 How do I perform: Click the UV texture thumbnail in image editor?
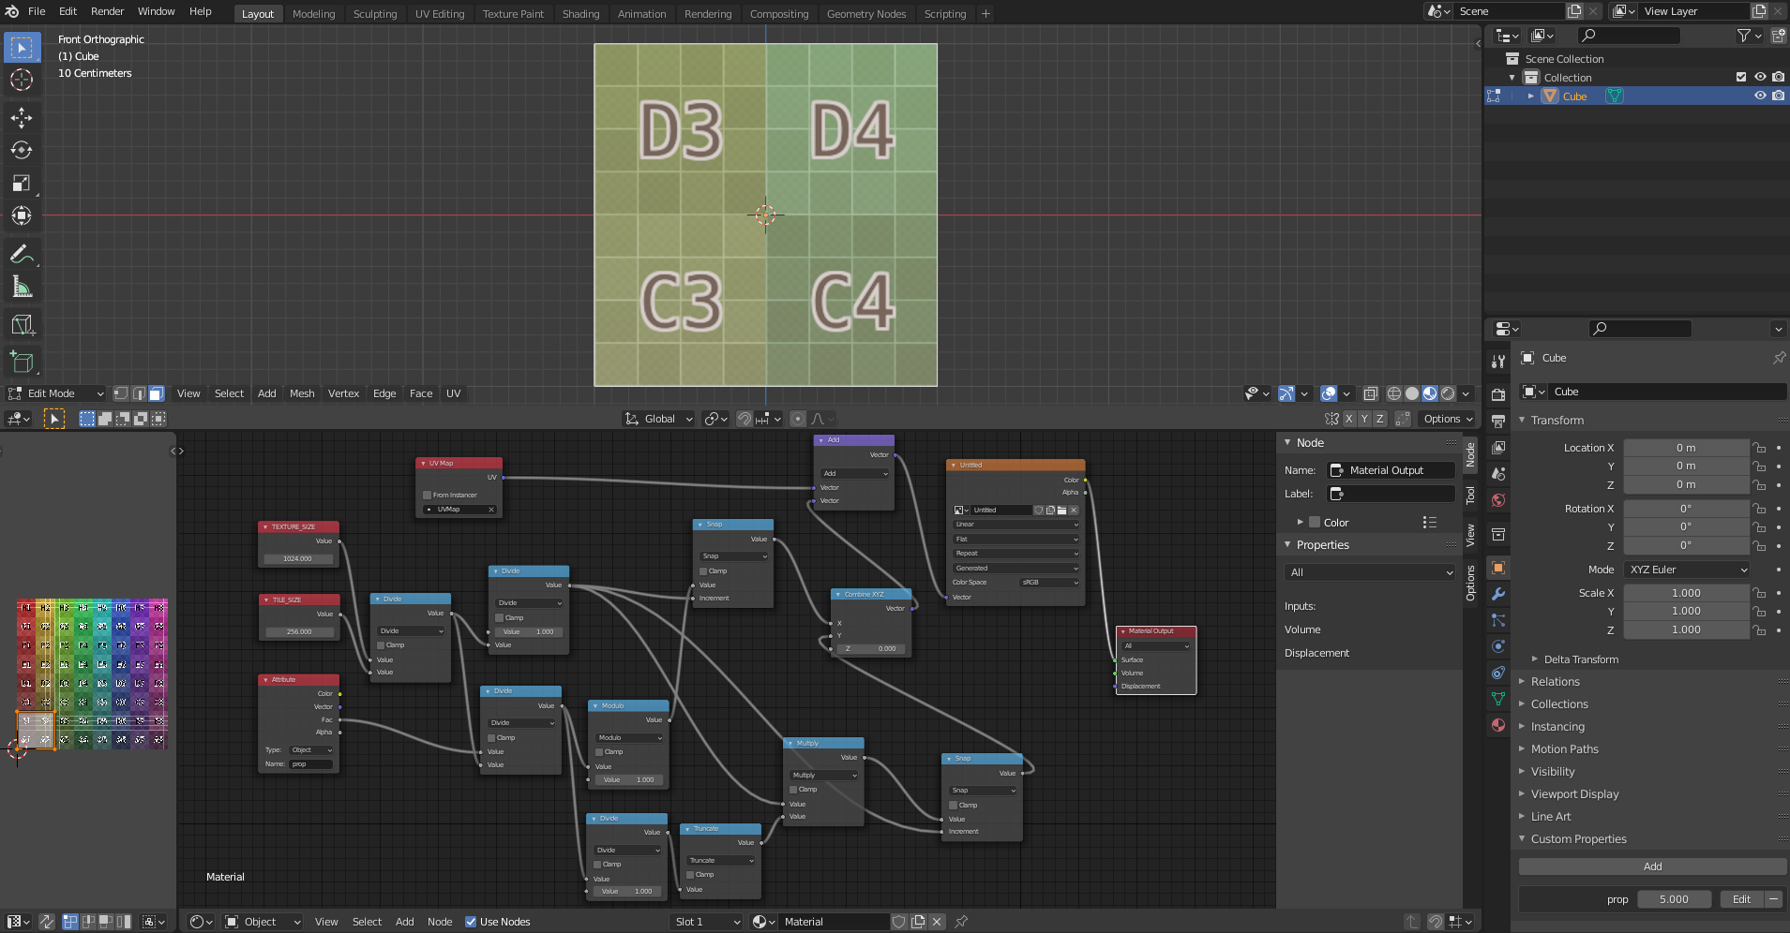(92, 674)
